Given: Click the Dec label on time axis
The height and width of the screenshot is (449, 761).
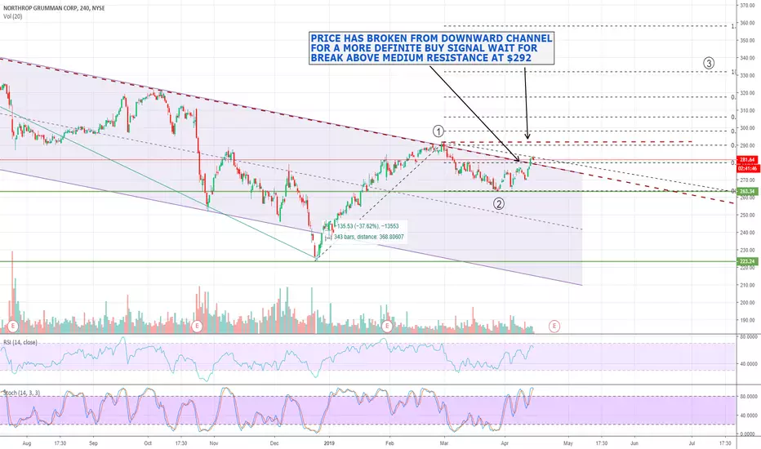Looking at the screenshot, I should pos(274,443).
